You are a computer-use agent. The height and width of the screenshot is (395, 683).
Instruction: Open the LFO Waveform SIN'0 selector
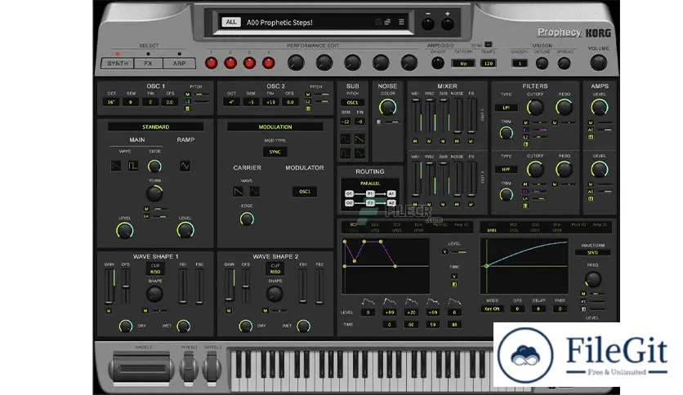(x=592, y=252)
